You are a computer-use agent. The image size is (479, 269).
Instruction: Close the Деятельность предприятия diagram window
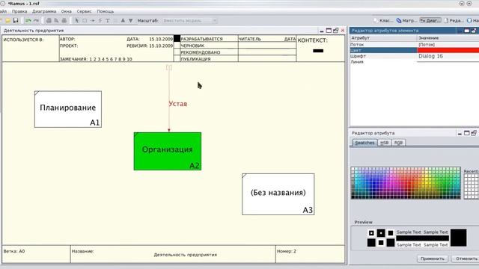[343, 31]
